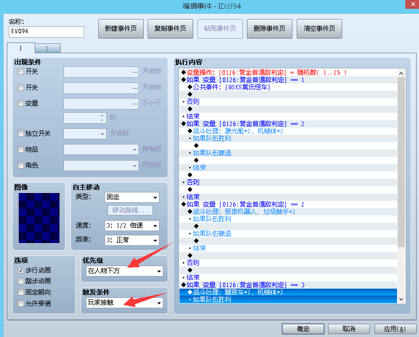Click the 变量 value stepper arrows

click(102, 118)
